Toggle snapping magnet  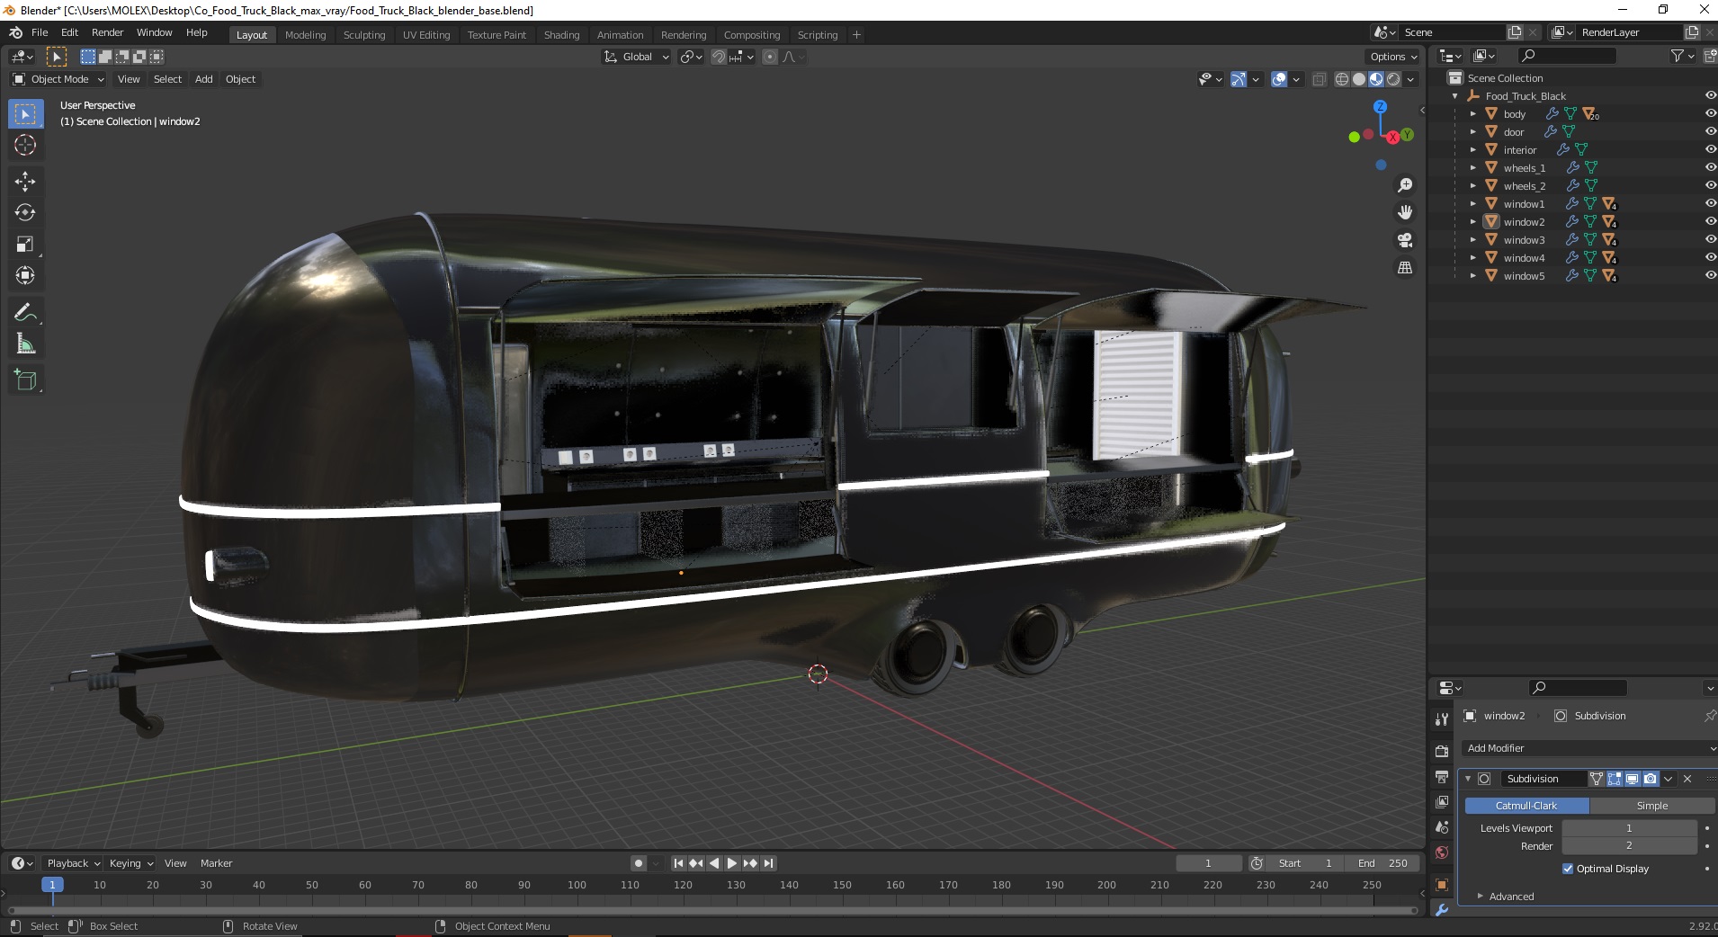point(718,57)
